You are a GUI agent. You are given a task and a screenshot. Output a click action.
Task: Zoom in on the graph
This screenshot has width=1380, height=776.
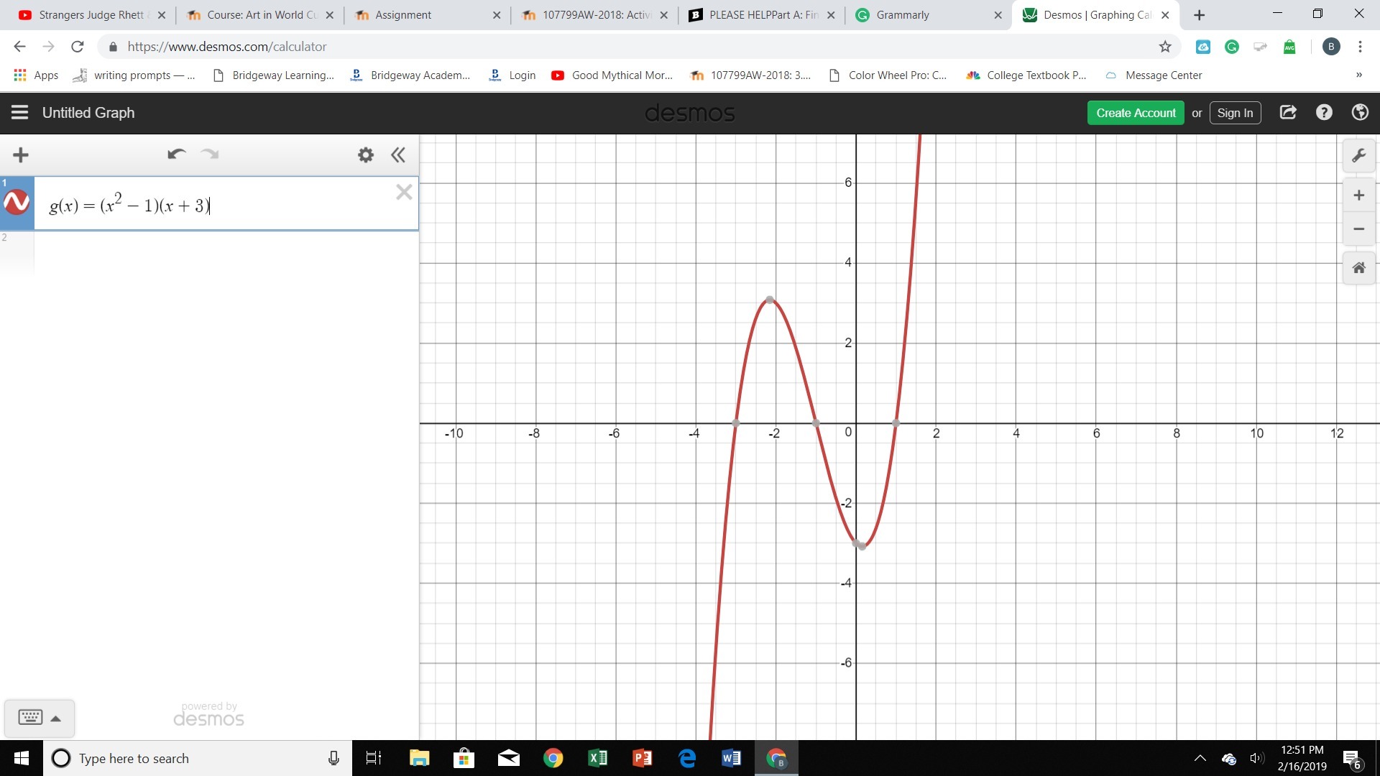coord(1358,195)
